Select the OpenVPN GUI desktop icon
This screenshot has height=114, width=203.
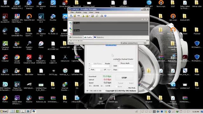tap(29, 17)
